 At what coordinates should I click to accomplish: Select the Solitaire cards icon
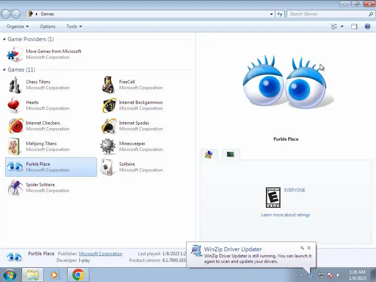(x=107, y=167)
